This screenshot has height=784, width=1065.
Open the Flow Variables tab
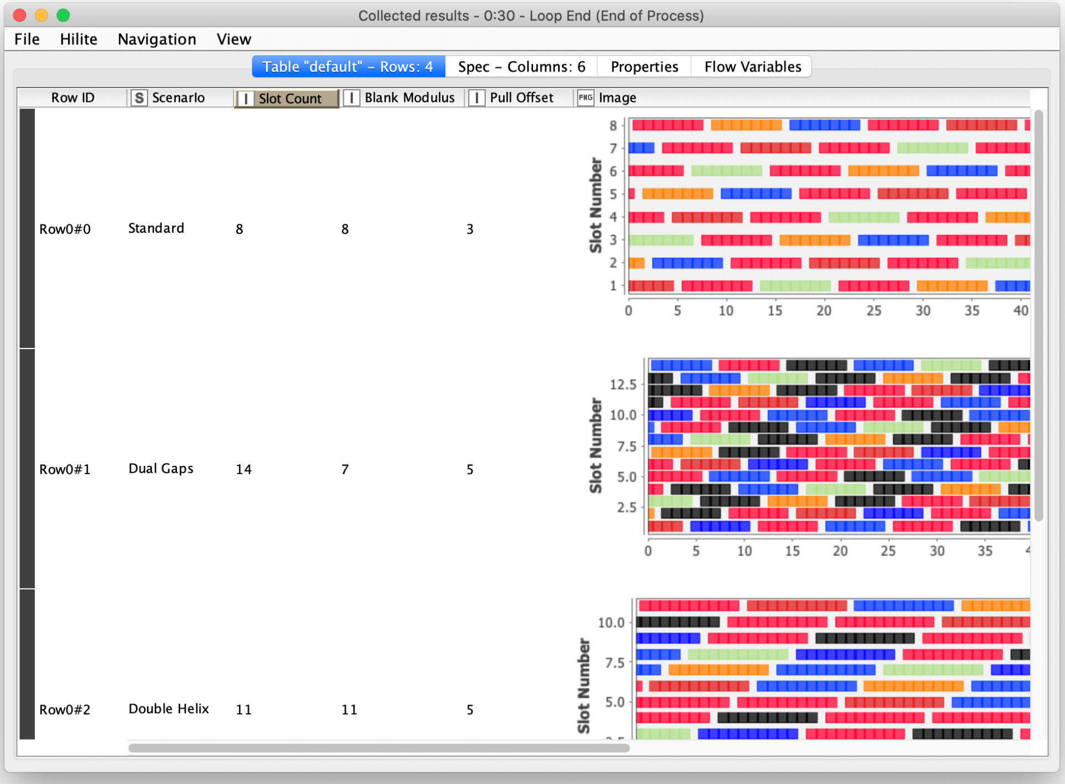752,66
